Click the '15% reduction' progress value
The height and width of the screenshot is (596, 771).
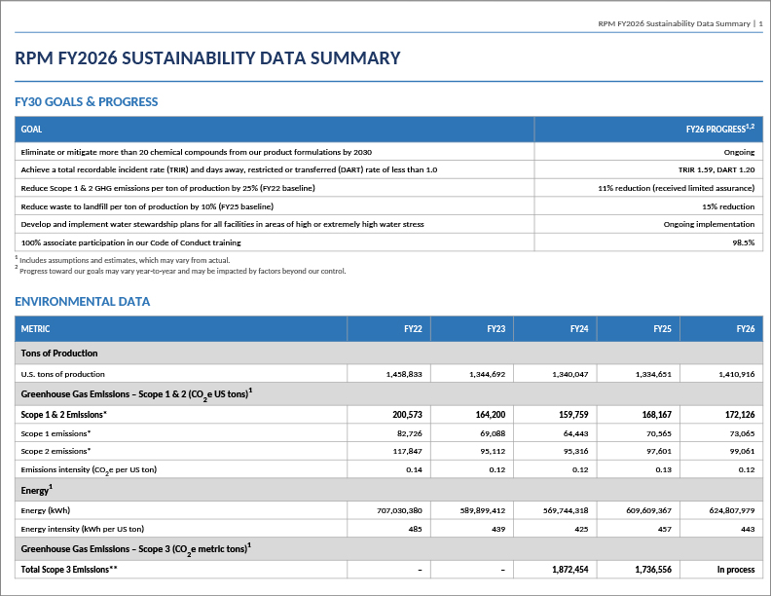(728, 206)
